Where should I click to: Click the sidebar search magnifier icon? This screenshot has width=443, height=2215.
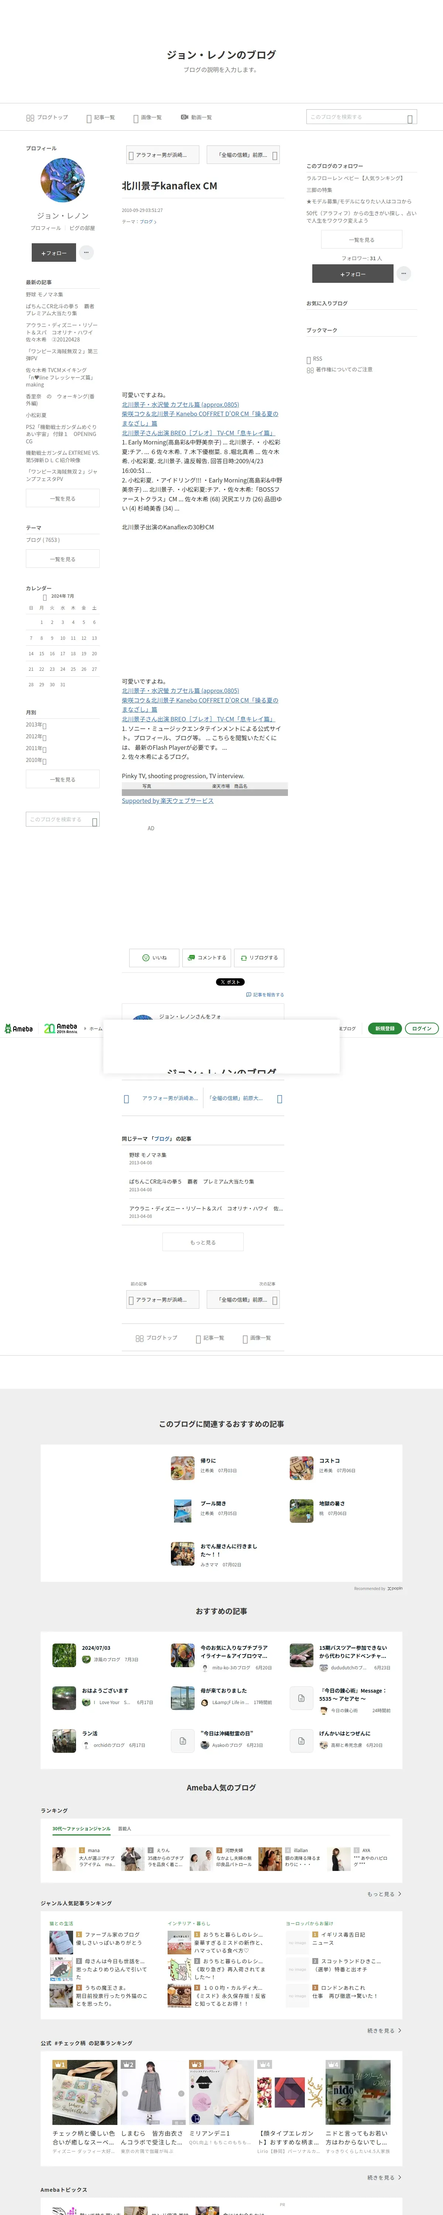pyautogui.click(x=95, y=822)
